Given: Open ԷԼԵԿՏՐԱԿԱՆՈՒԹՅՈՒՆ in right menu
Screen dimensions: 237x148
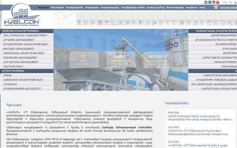Looking at the screenshot, I should 213,36.
